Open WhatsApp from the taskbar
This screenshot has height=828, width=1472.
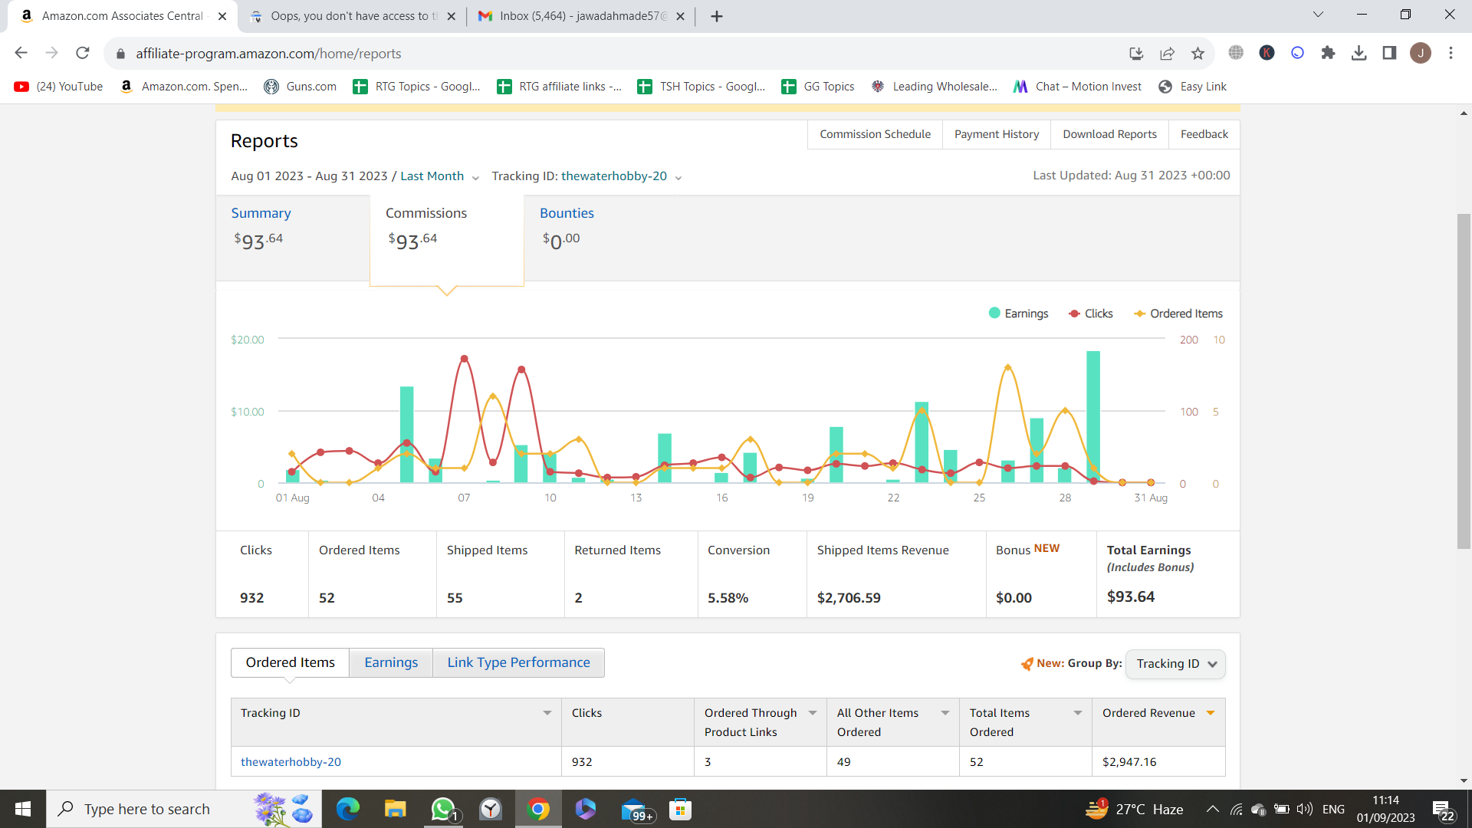tap(443, 809)
